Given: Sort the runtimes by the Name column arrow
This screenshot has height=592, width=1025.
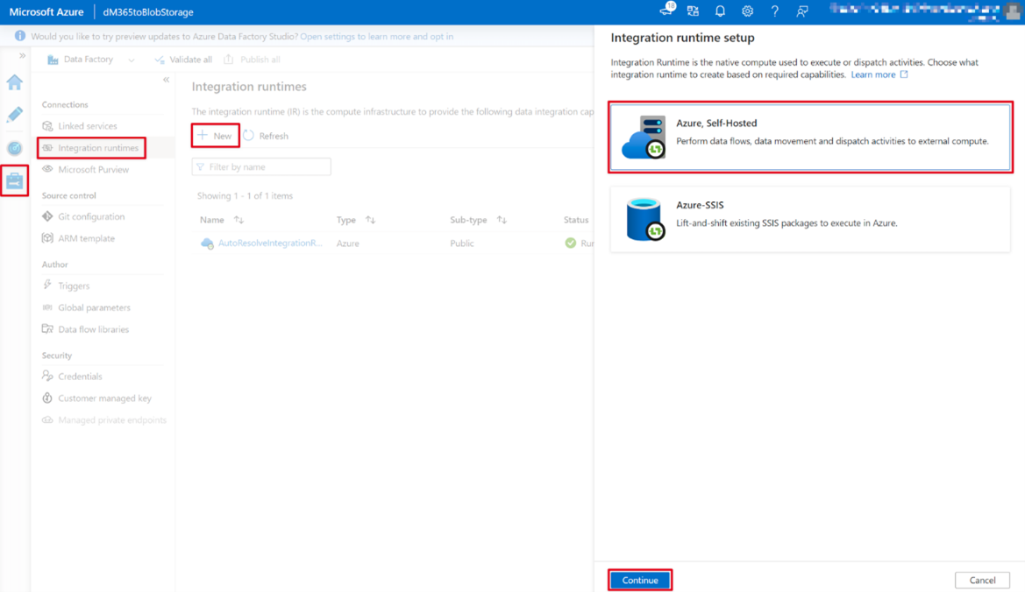Looking at the screenshot, I should click(x=239, y=220).
